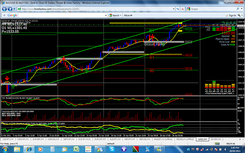Image resolution: width=245 pixels, height=153 pixels.
Task: Click the Bosun Kines chart label
Action: [154, 44]
